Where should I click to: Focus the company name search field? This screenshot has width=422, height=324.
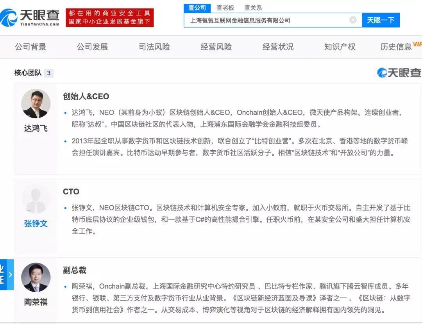tap(273, 20)
